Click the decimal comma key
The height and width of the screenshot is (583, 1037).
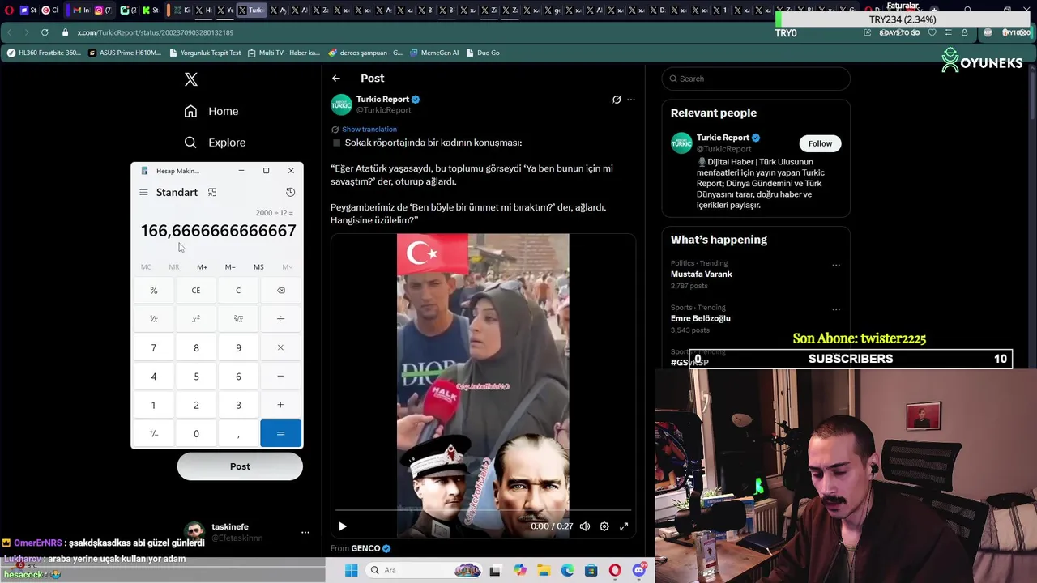tap(238, 434)
